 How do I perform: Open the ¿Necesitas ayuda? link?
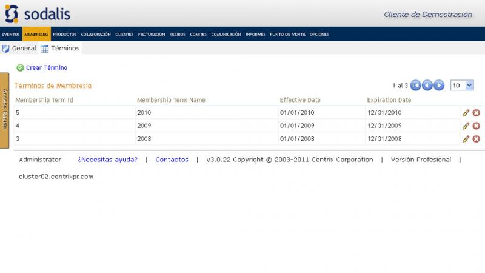pyautogui.click(x=107, y=160)
